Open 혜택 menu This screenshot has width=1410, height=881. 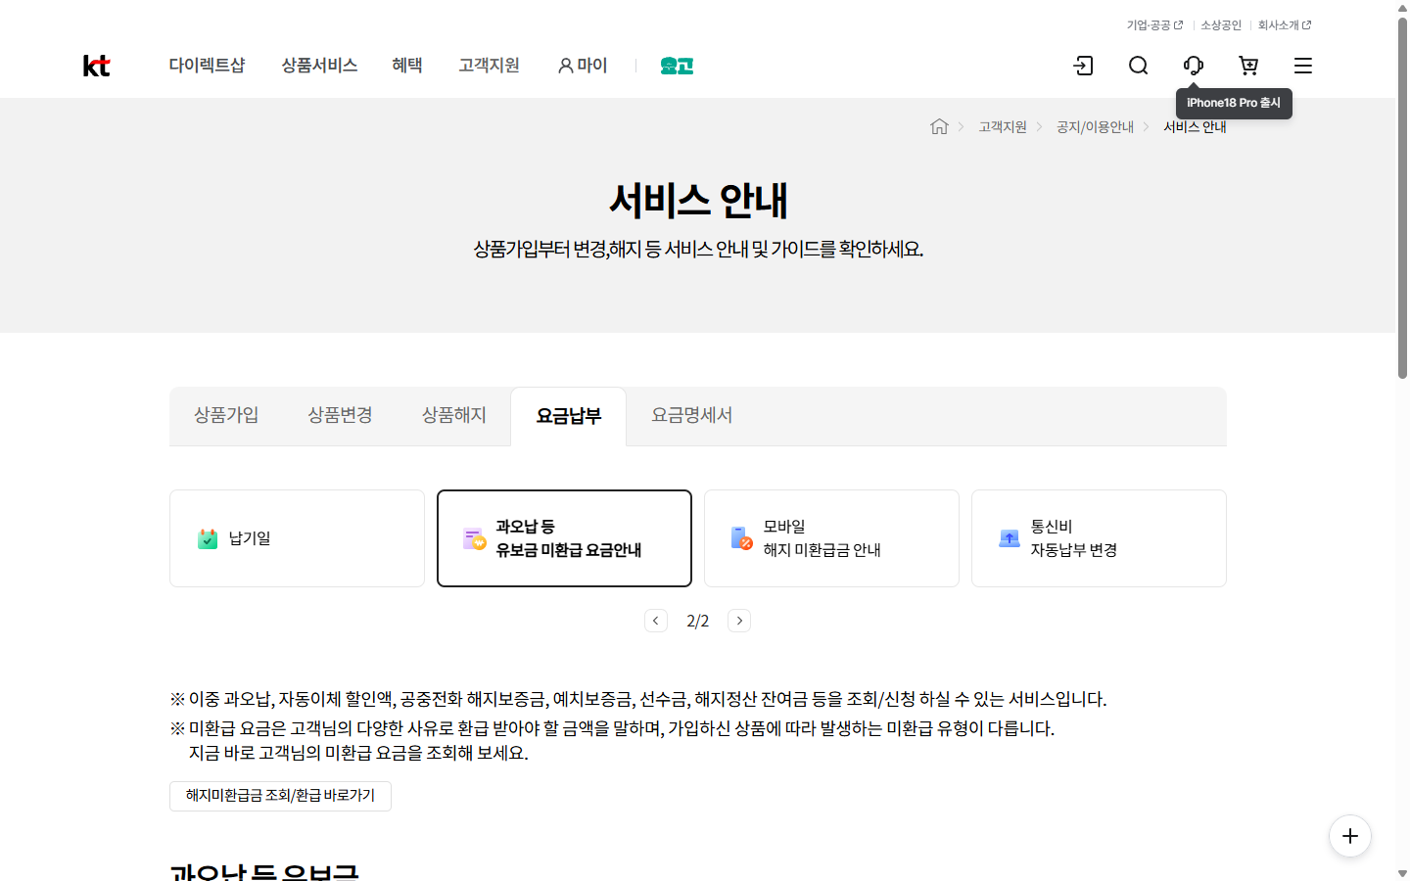[407, 66]
